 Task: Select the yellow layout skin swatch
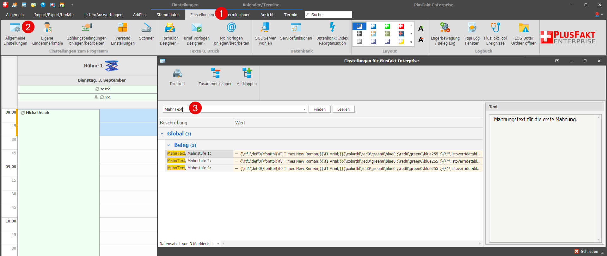[x=401, y=41]
